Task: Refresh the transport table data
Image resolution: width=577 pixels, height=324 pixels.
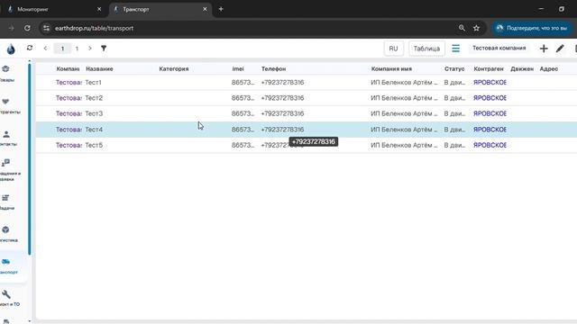Action: coord(30,48)
